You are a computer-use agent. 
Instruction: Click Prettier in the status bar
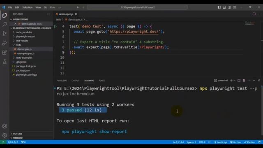(249, 142)
